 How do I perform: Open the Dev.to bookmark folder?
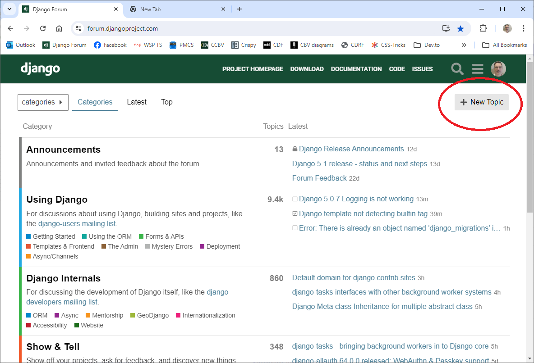(426, 45)
